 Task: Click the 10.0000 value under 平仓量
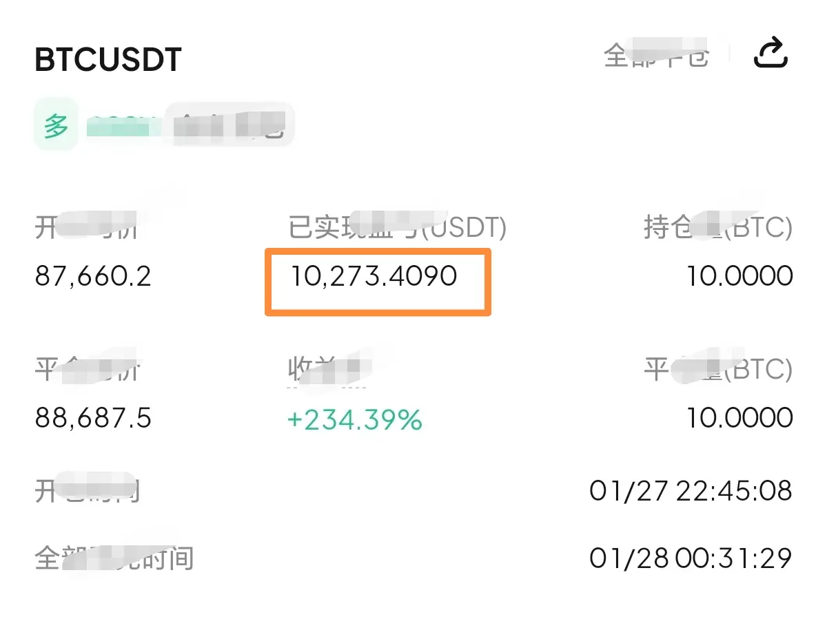point(739,418)
